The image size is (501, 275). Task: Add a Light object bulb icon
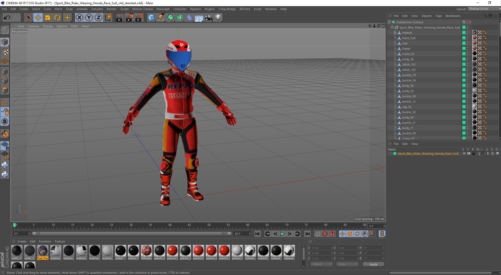pos(218,18)
